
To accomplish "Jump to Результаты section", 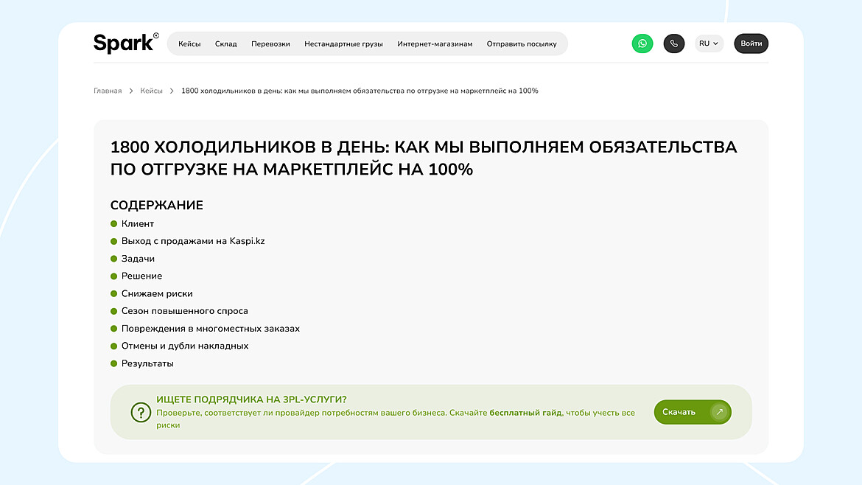I will (x=147, y=363).
